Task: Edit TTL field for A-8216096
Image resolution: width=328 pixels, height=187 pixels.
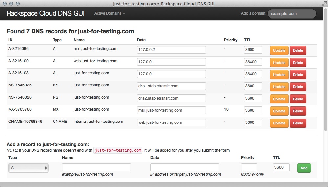Action: (253, 50)
